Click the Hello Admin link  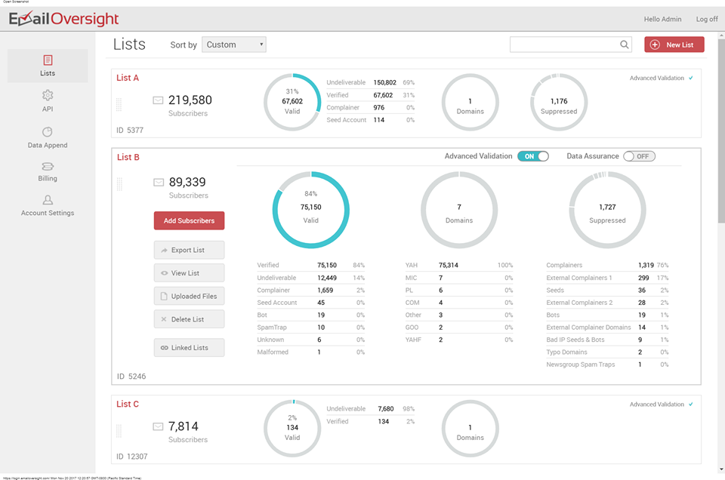tap(662, 19)
